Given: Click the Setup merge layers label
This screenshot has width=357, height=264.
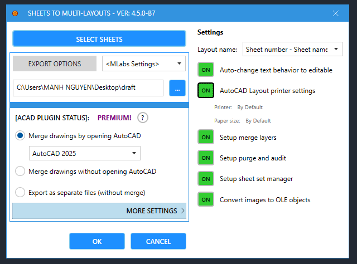Looking at the screenshot, I should pyautogui.click(x=248, y=138).
